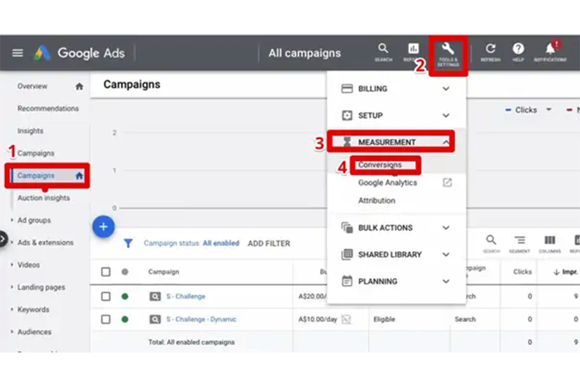
Task: Expand the Bulk Actions chevron
Action: click(446, 227)
